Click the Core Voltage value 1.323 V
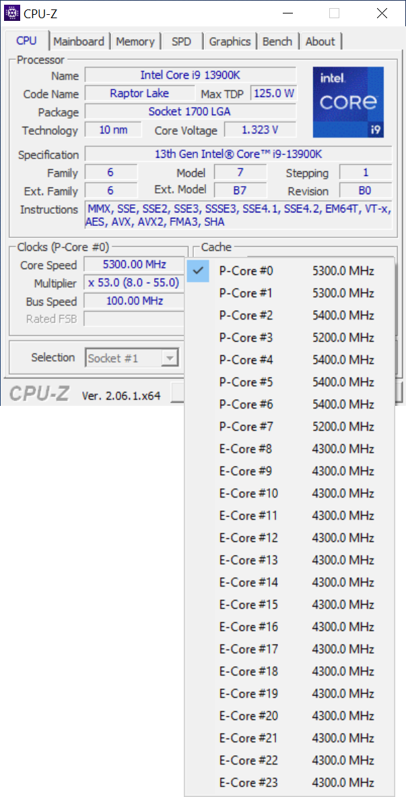This screenshot has height=797, width=406. point(260,129)
